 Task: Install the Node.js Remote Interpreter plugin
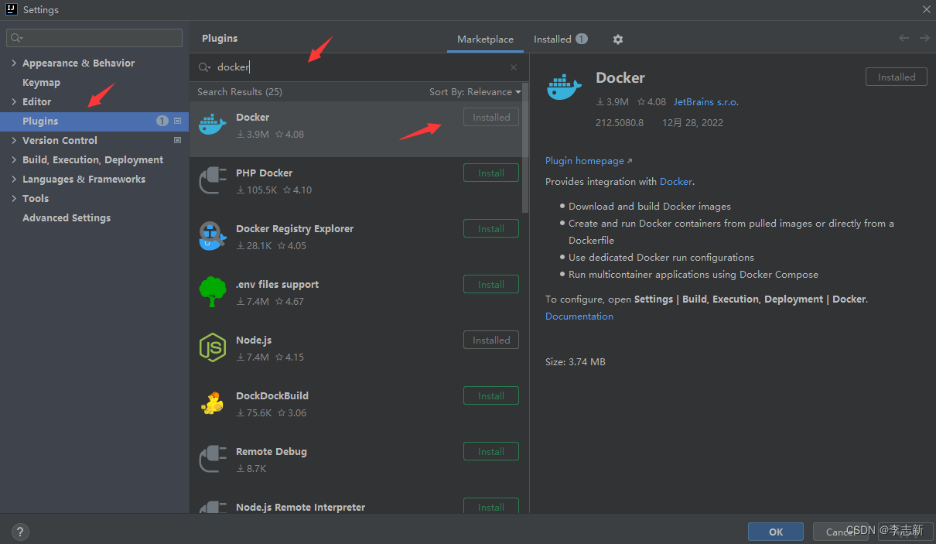click(x=491, y=506)
